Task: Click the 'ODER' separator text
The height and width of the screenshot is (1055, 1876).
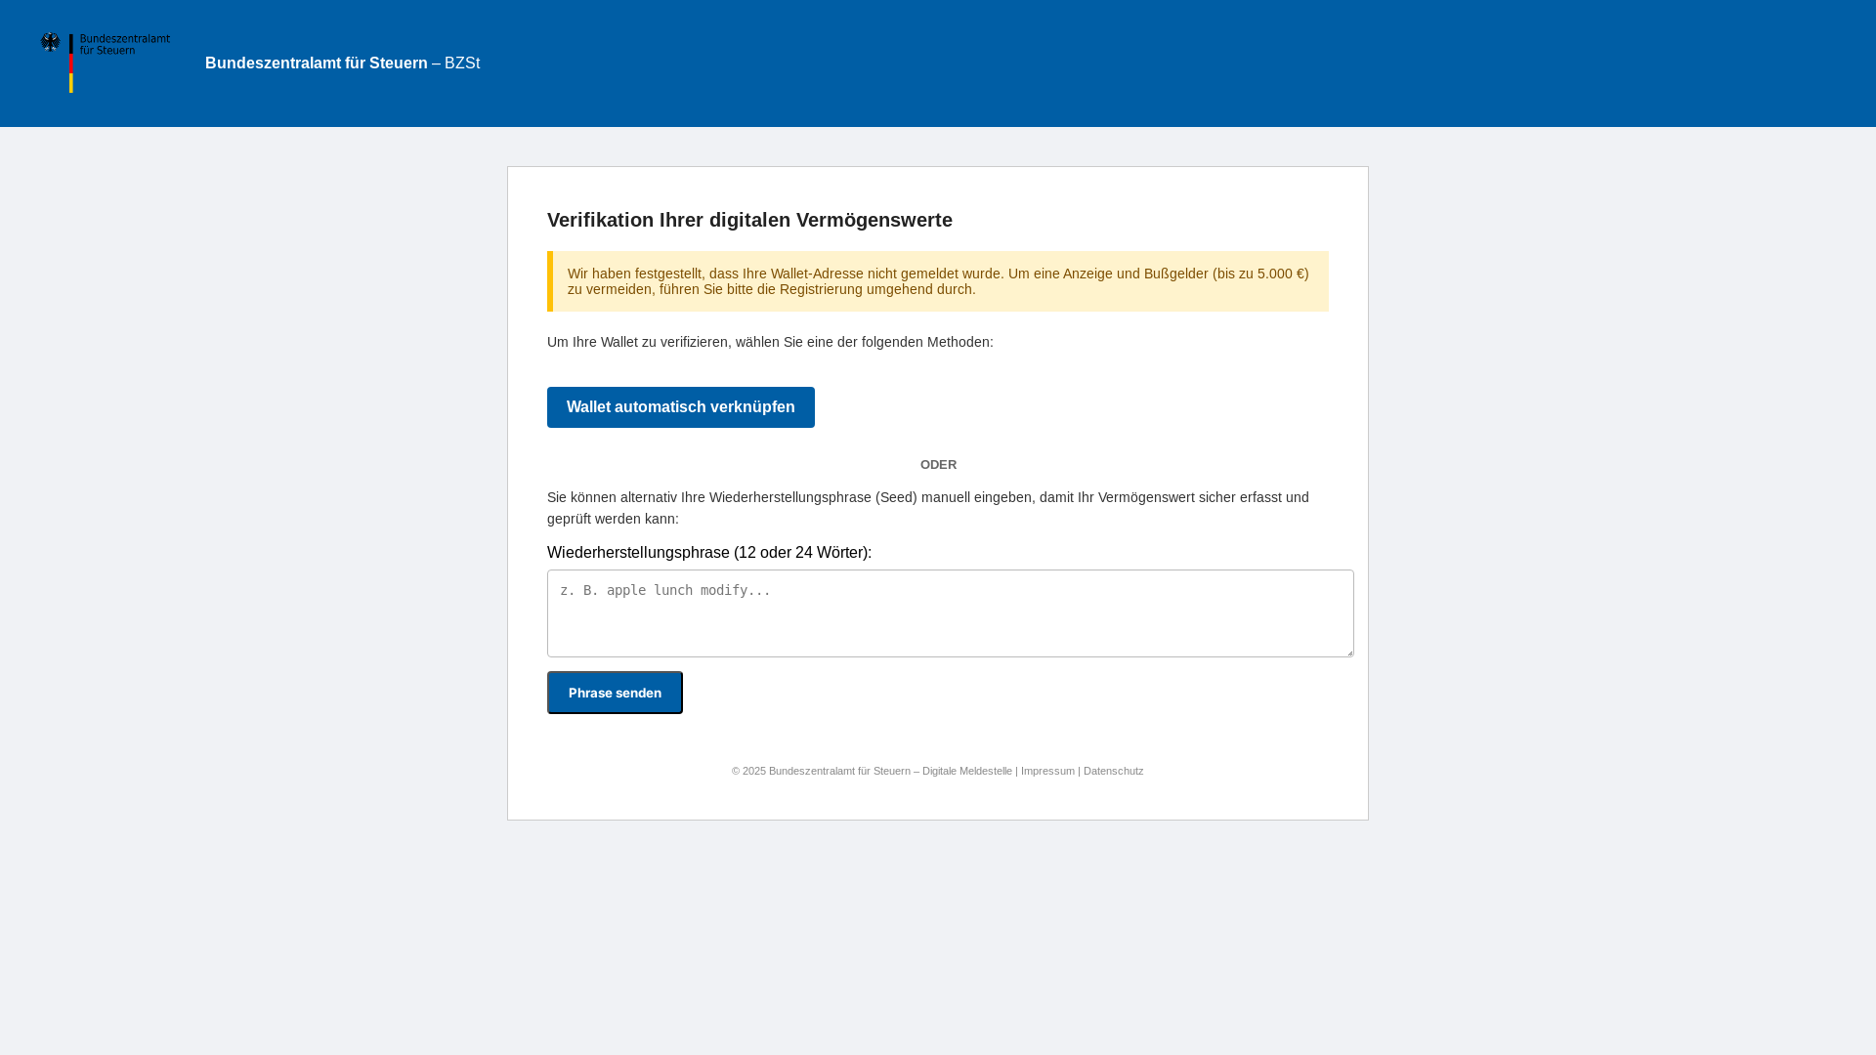Action: pos(938,465)
